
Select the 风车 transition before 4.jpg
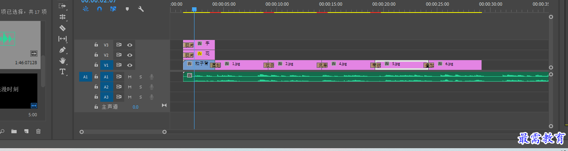(x=322, y=65)
